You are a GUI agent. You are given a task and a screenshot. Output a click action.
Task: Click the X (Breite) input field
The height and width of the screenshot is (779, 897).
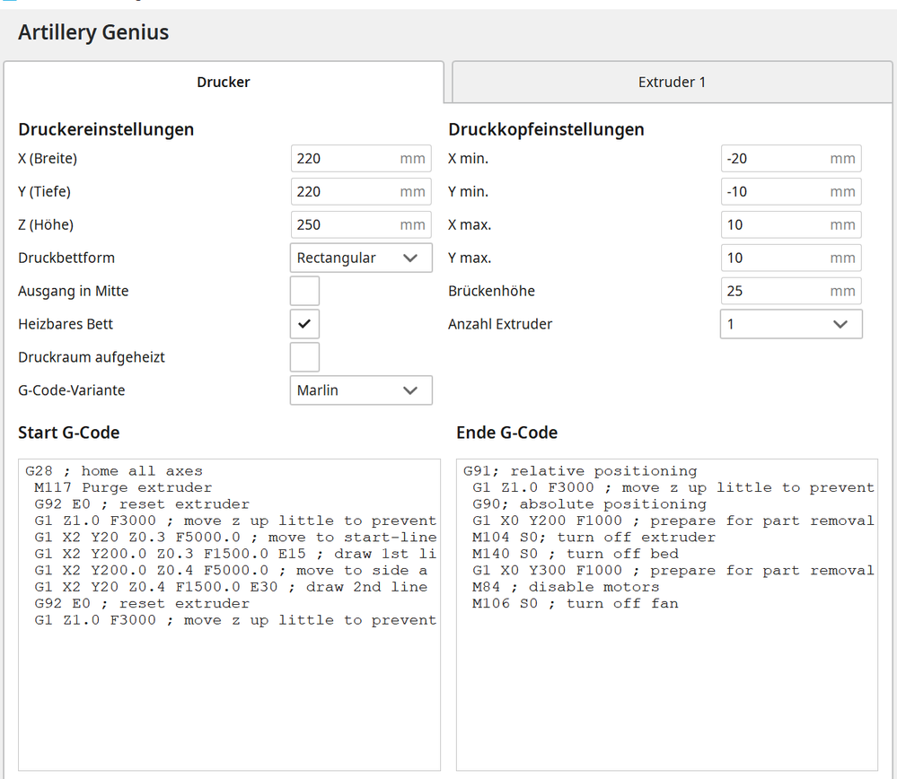click(361, 159)
